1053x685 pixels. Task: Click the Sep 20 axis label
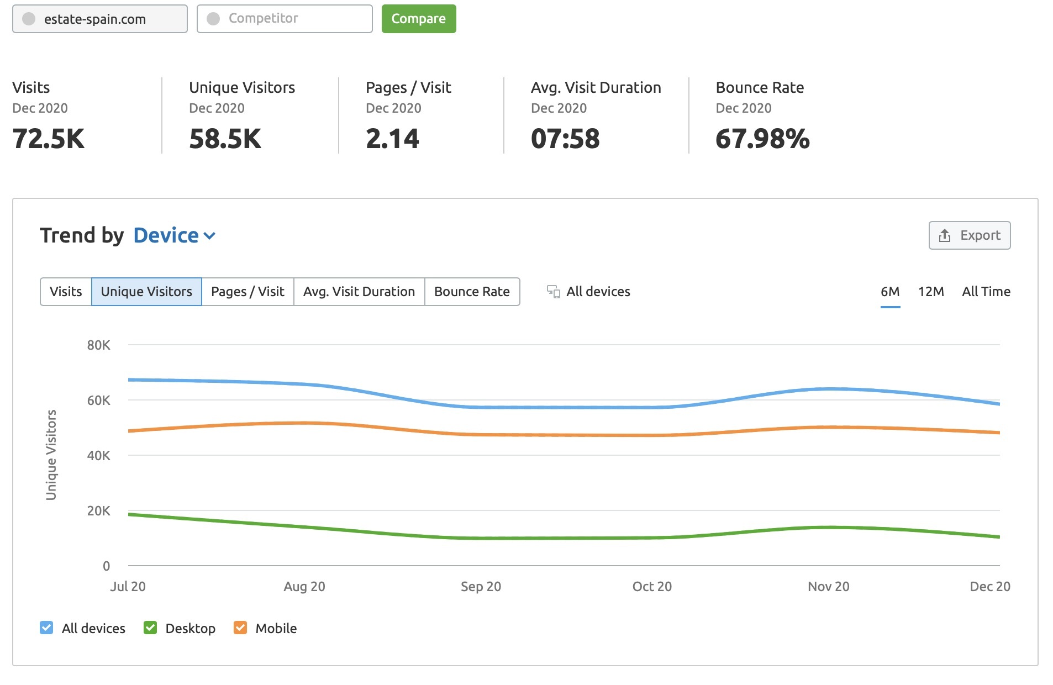481,586
